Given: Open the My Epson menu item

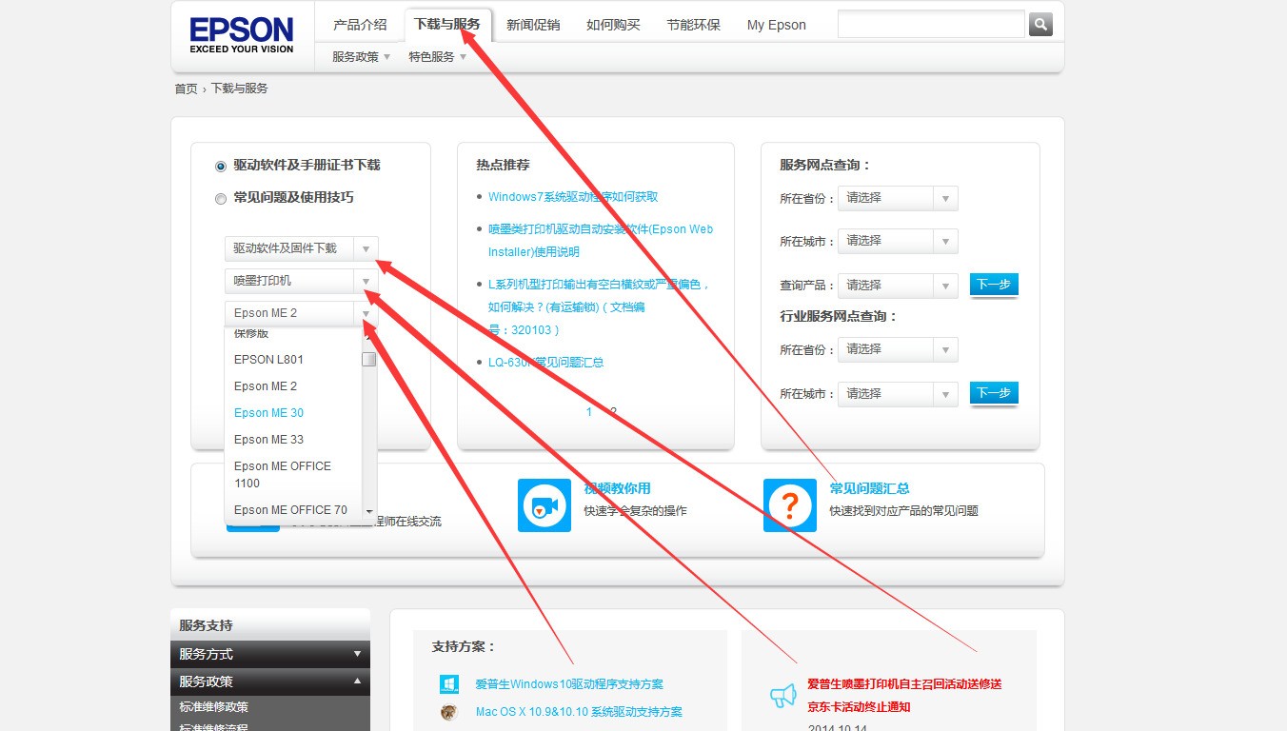Looking at the screenshot, I should [776, 25].
